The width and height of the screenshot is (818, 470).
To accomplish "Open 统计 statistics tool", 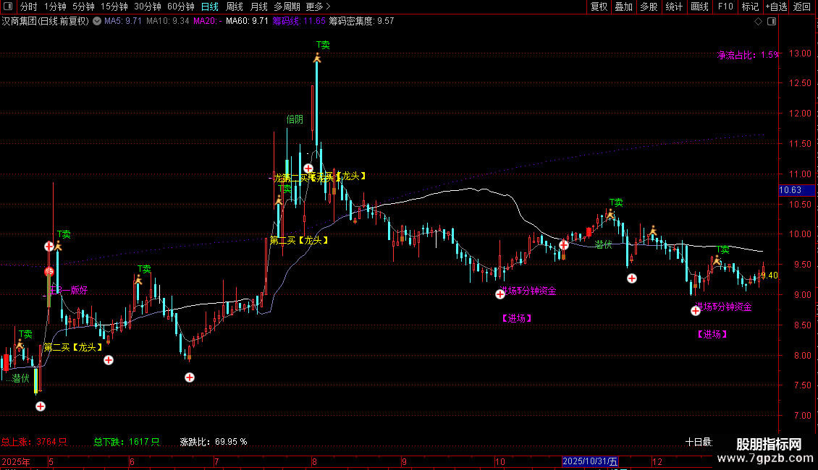I will point(673,7).
